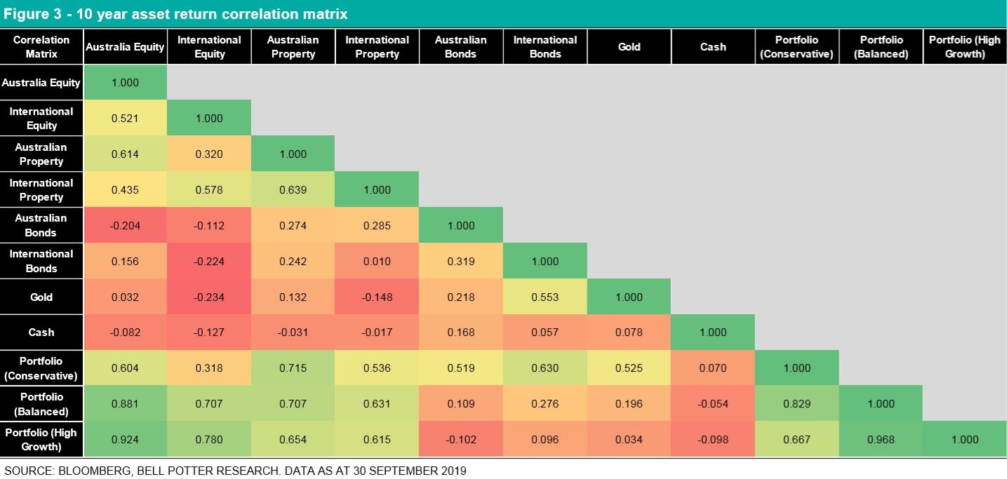
Task: Click the yellow cell showing 0.553
Action: (x=545, y=297)
